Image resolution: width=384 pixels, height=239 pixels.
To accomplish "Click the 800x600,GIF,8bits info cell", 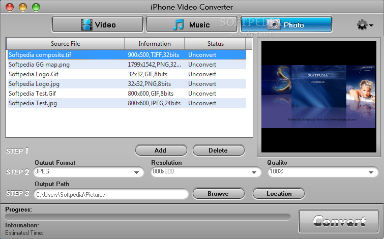I will (x=151, y=94).
